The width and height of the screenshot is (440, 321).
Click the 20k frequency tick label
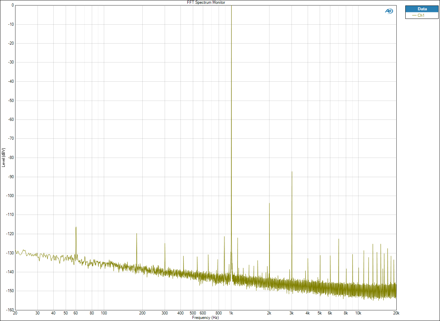click(396, 313)
